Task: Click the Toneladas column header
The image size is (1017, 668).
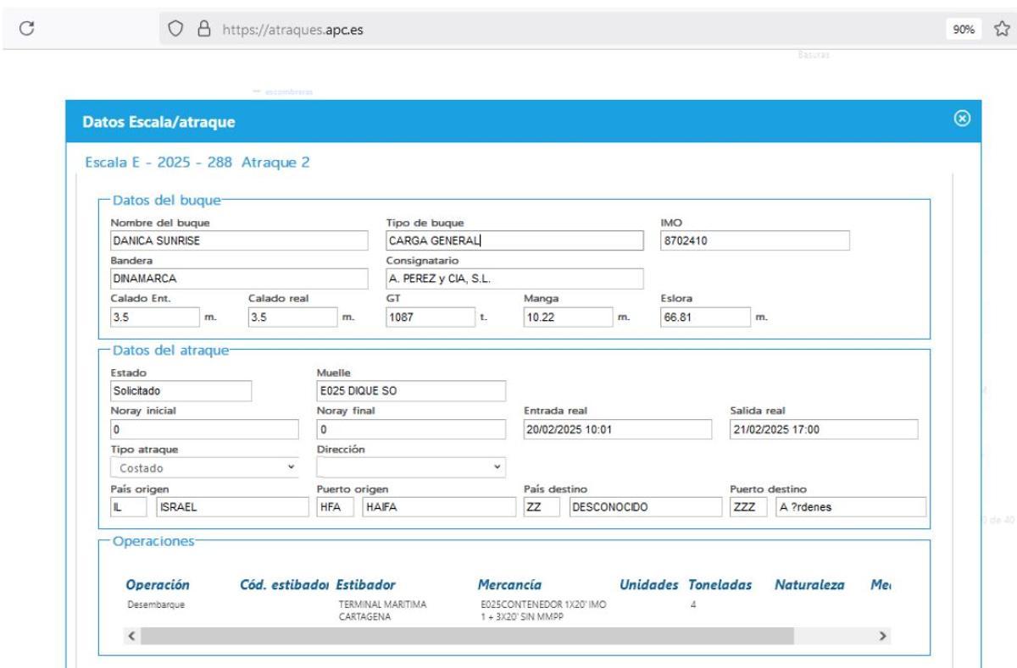Action: tap(720, 584)
